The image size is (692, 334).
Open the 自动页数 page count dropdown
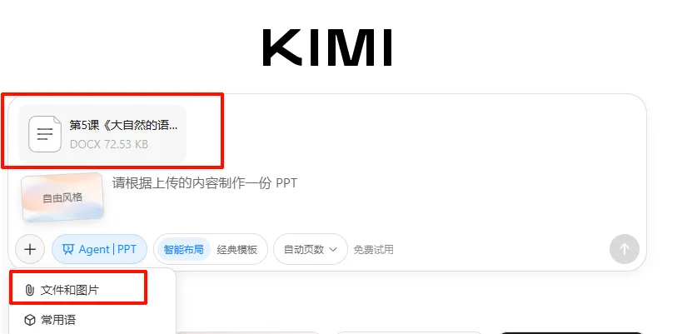pos(311,249)
